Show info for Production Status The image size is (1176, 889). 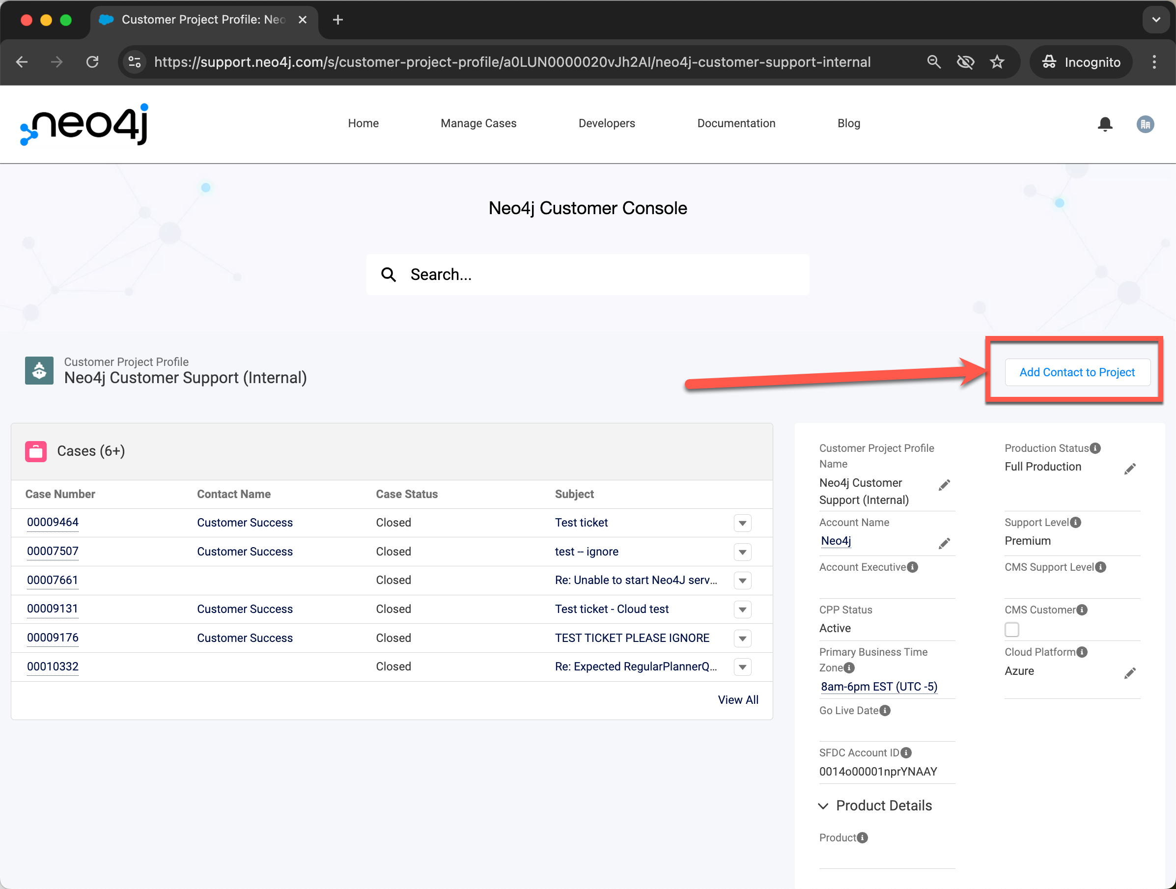pyautogui.click(x=1095, y=448)
